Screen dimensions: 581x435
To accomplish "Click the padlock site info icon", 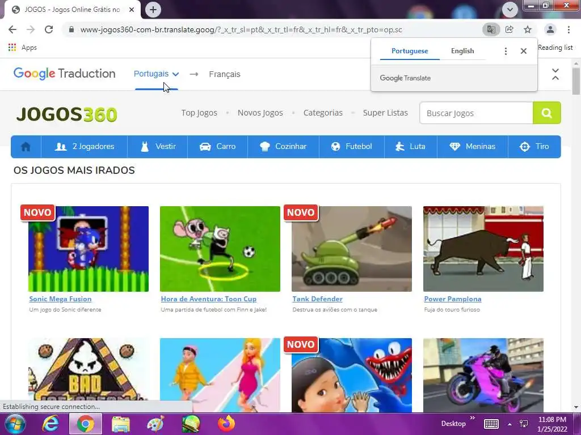I will point(71,29).
